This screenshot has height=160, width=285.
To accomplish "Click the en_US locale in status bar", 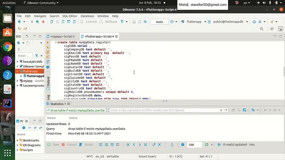I will pos(100,156).
